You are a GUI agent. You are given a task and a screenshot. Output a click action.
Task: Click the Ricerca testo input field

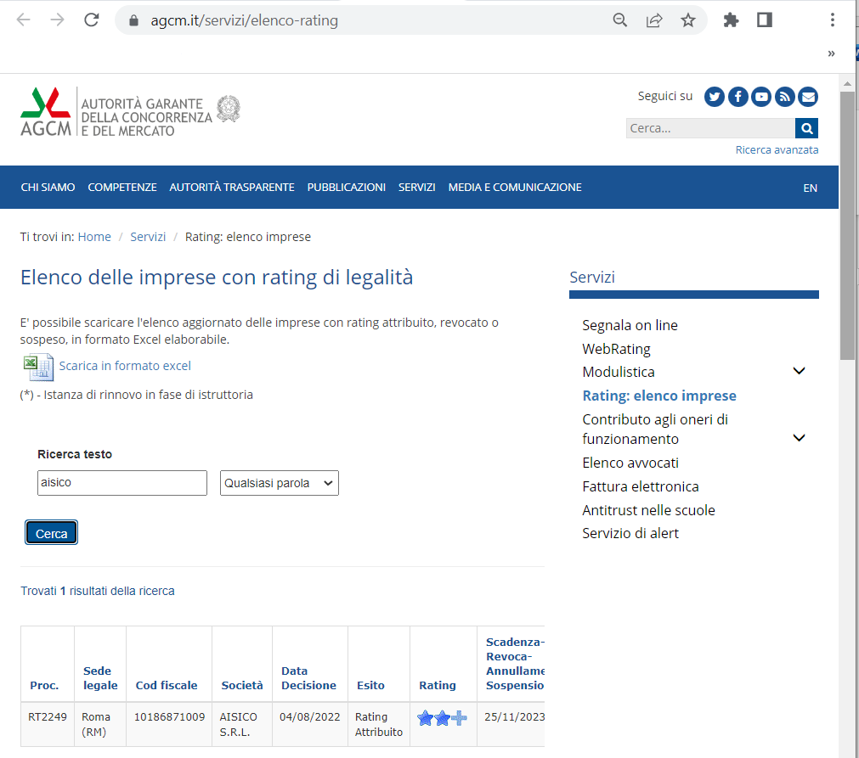[122, 483]
